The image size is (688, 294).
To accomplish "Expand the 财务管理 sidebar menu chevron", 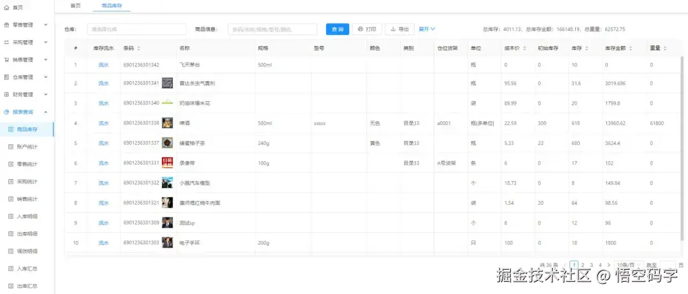I will point(46,94).
